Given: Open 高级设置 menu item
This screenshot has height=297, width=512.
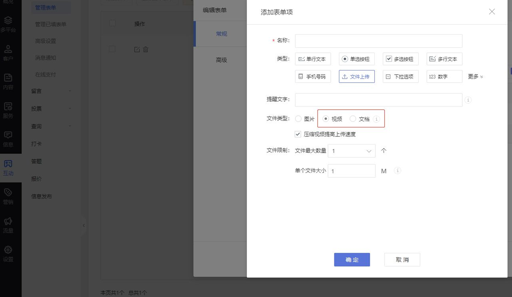Looking at the screenshot, I should pyautogui.click(x=46, y=41).
